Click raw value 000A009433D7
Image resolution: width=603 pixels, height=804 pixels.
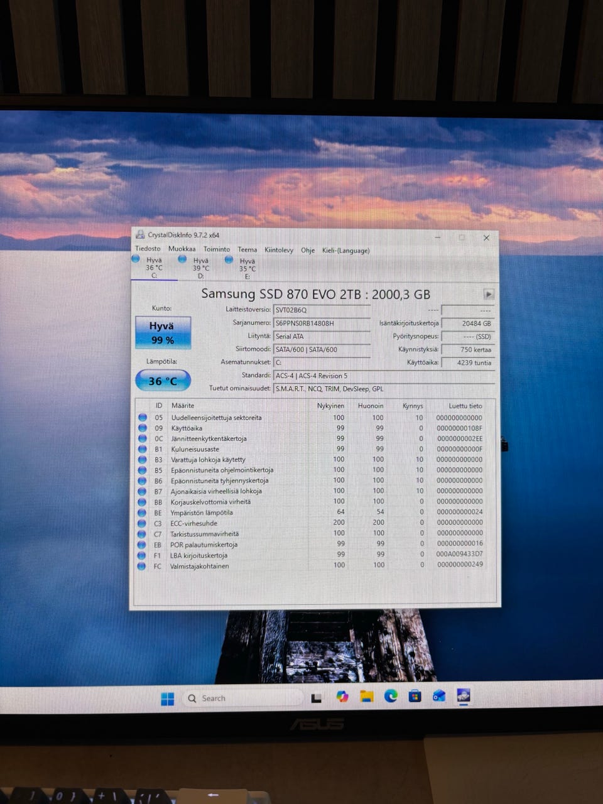click(460, 554)
